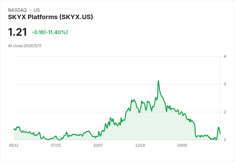Click the 05/12 date label on x-axis

14,145
